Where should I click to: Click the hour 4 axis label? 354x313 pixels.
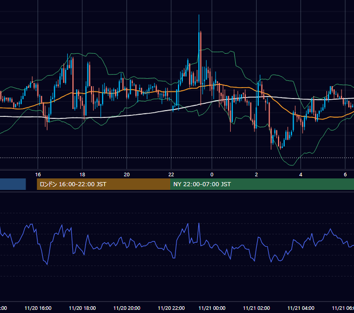click(x=301, y=175)
